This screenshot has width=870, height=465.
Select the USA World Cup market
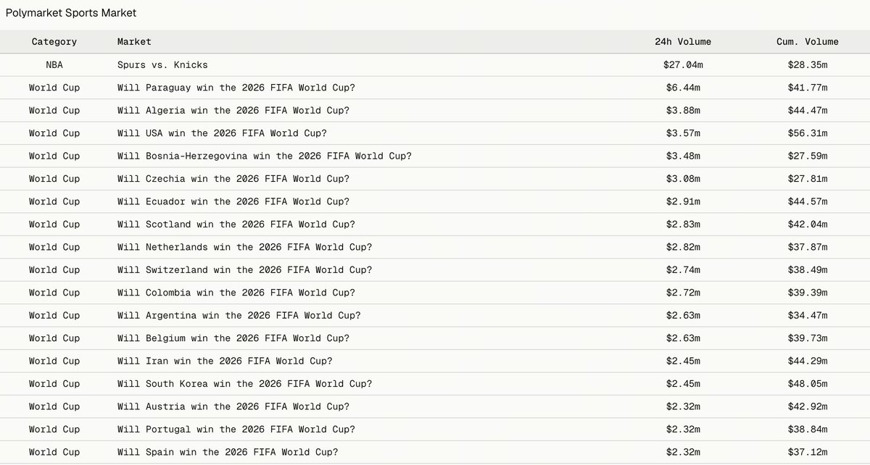222,133
